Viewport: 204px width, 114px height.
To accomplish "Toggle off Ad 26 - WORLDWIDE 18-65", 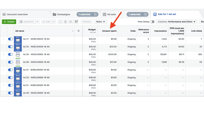I will tap(10, 54).
